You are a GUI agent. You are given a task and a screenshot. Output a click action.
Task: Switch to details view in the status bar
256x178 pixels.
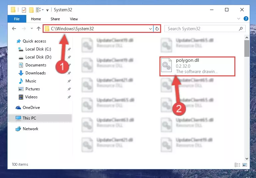(x=237, y=165)
